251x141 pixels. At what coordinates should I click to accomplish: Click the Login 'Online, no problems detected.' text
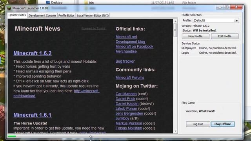click(218, 52)
